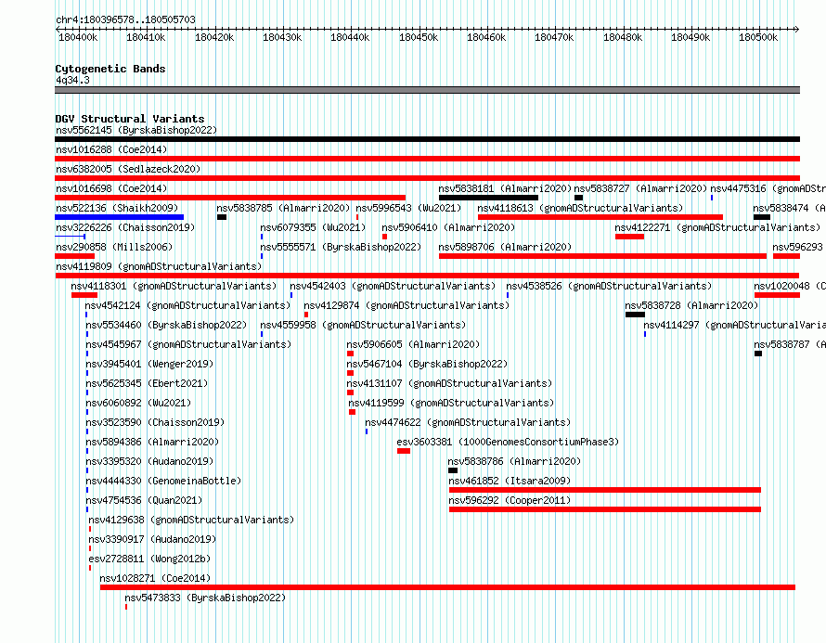The height and width of the screenshot is (643, 826).
Task: Open the nsv4754536 (Quan2021) label
Action: tap(144, 500)
